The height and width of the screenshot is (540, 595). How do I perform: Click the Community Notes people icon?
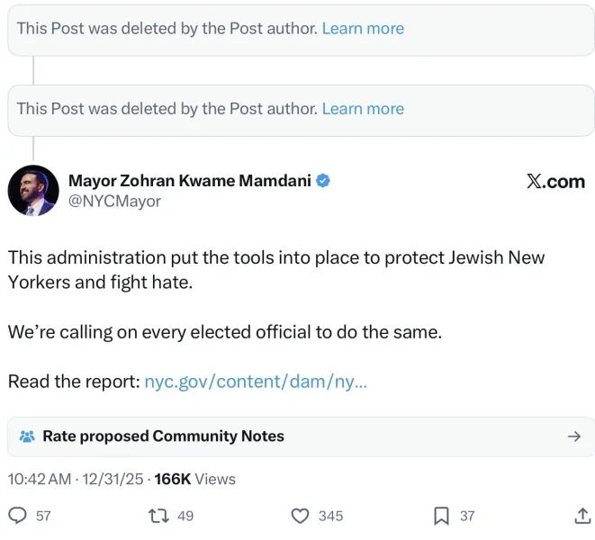coord(27,436)
